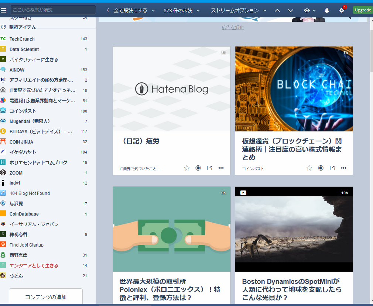The width and height of the screenshot is (373, 306).
Task: Star the 仮想通貨（ブロックチェーン）関連銘柄 article
Action: pos(309,168)
